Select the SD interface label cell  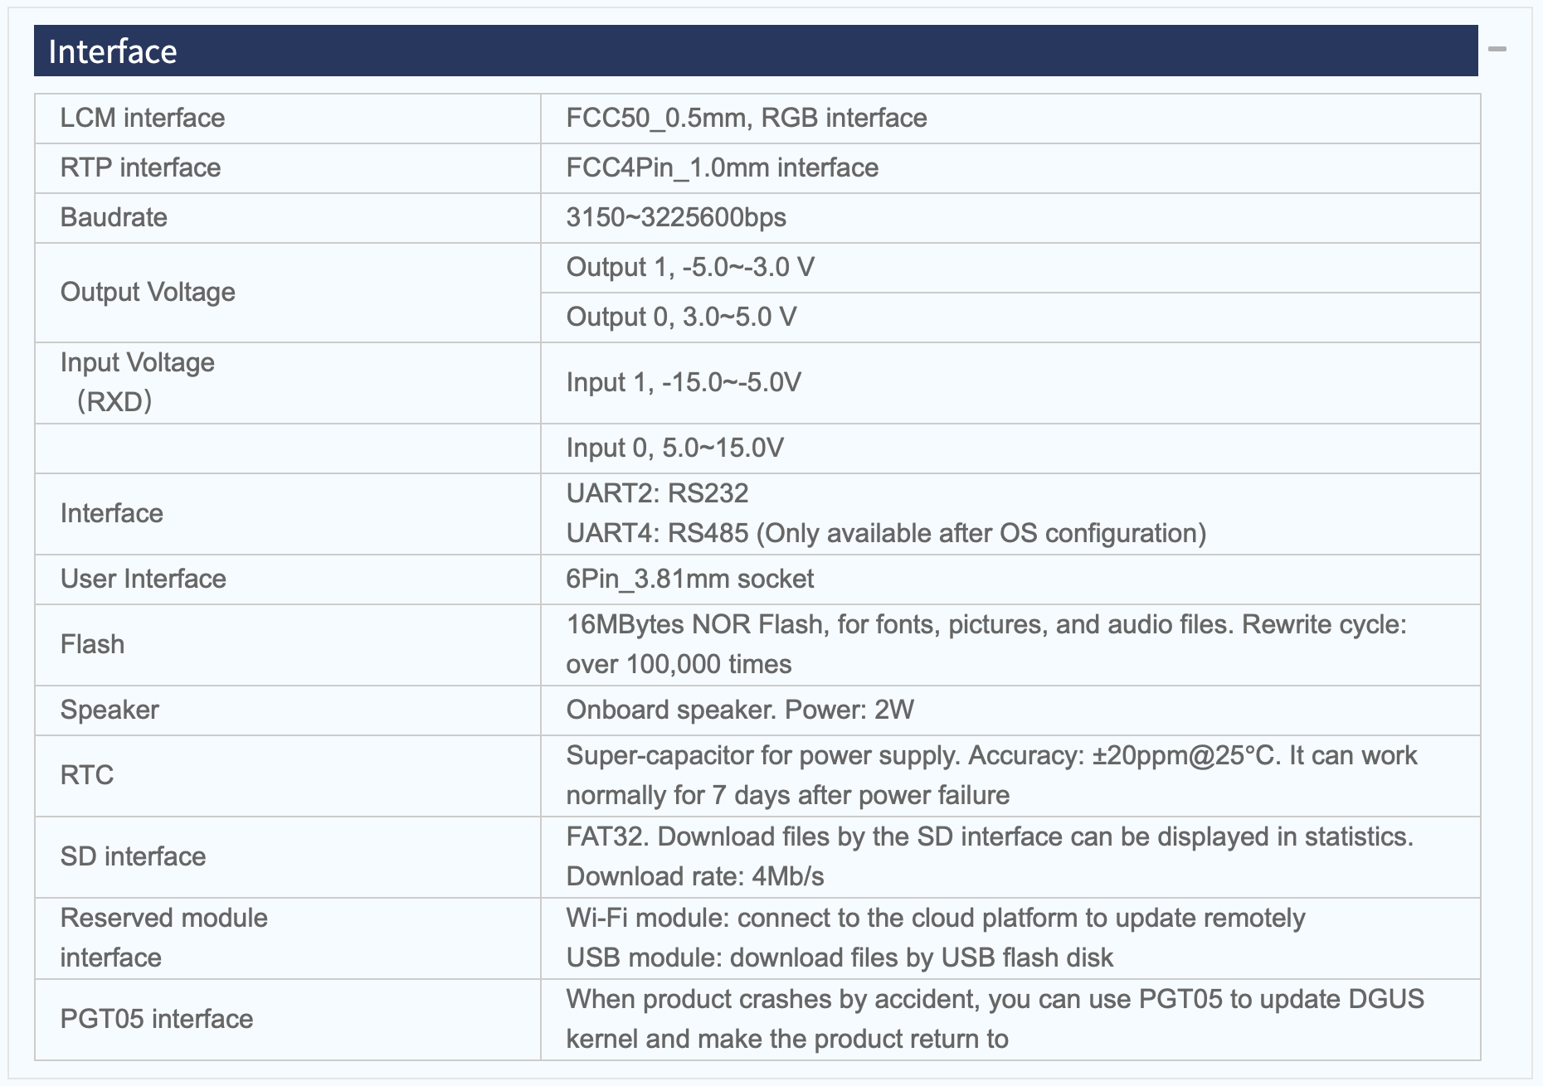coord(288,857)
